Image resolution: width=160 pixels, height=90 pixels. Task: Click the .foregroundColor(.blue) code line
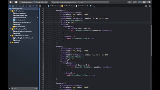tap(70, 49)
